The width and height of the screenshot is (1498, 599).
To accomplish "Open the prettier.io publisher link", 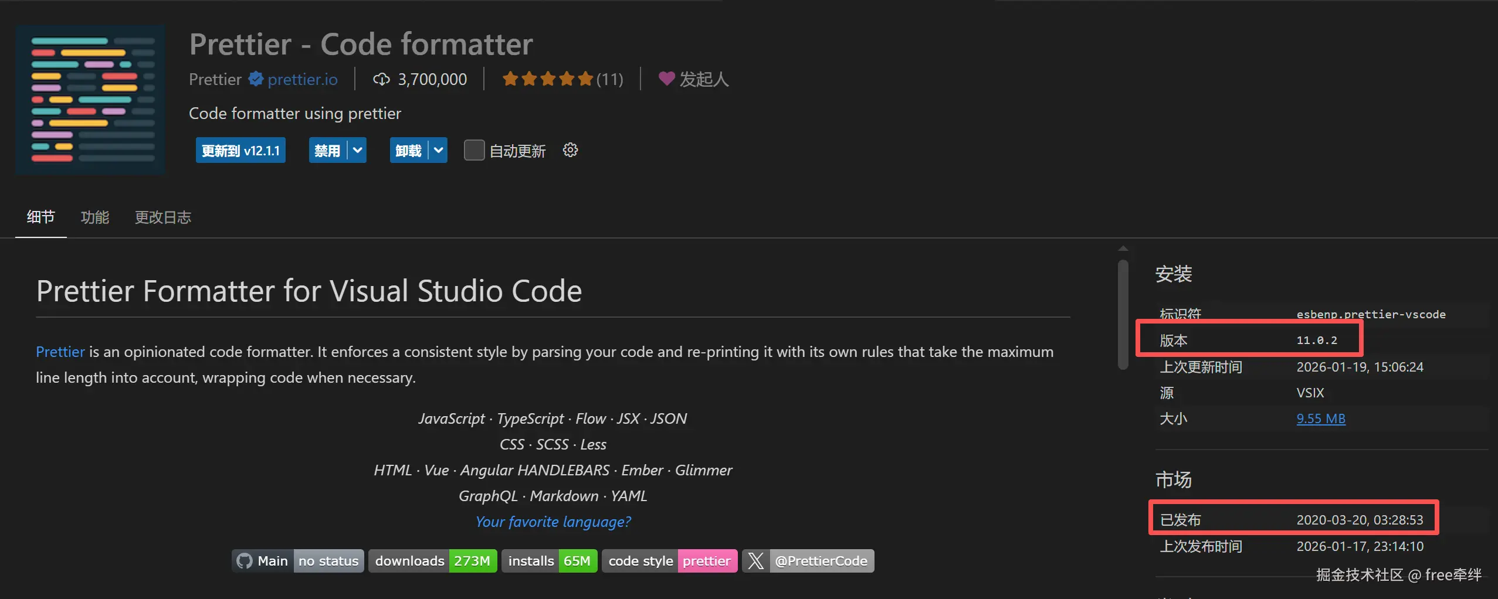I will coord(303,79).
